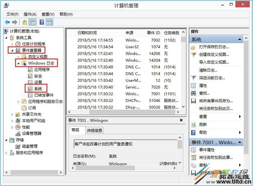This screenshot has width=253, height=186.
Task: Open the 帮助(H) menu
Action: point(66,14)
